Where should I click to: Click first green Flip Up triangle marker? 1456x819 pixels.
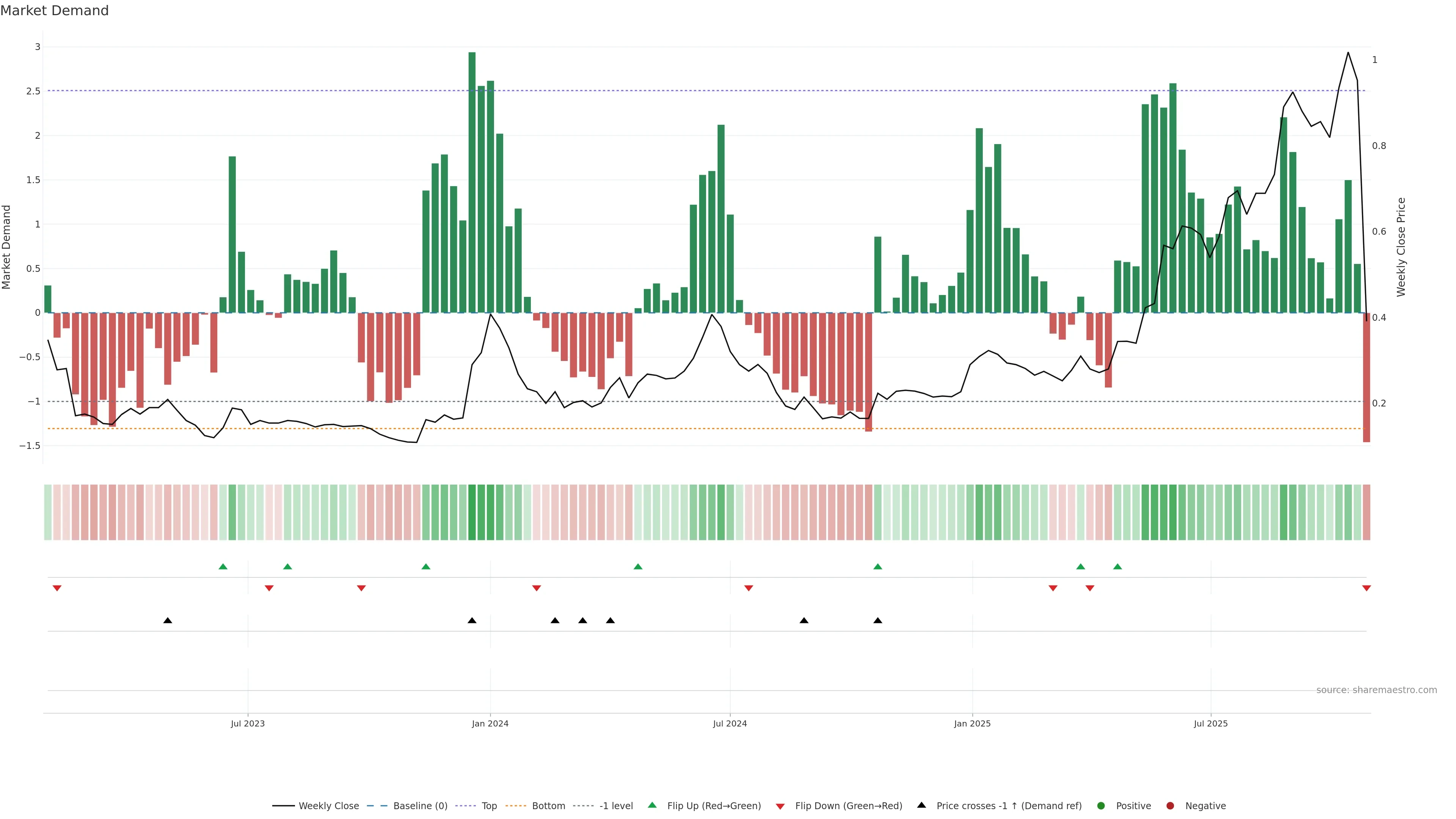[223, 566]
